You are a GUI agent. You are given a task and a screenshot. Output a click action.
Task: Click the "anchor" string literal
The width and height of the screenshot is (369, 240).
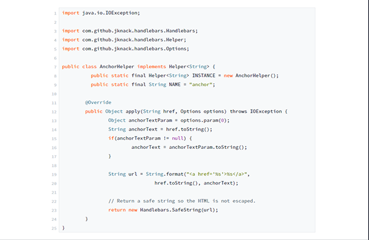[200, 84]
